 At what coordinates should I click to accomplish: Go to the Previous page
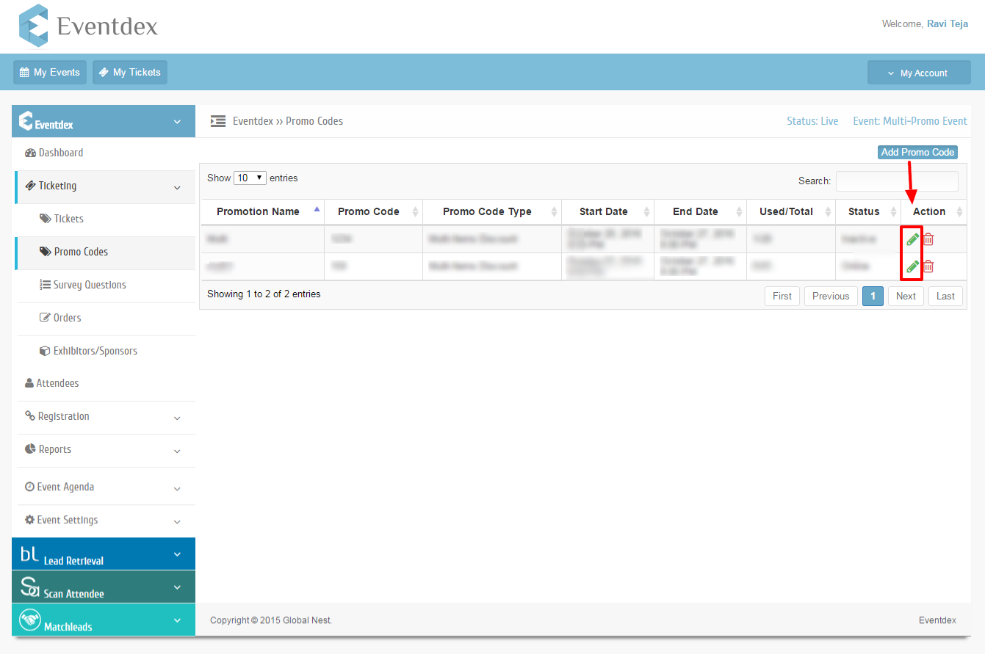[831, 296]
